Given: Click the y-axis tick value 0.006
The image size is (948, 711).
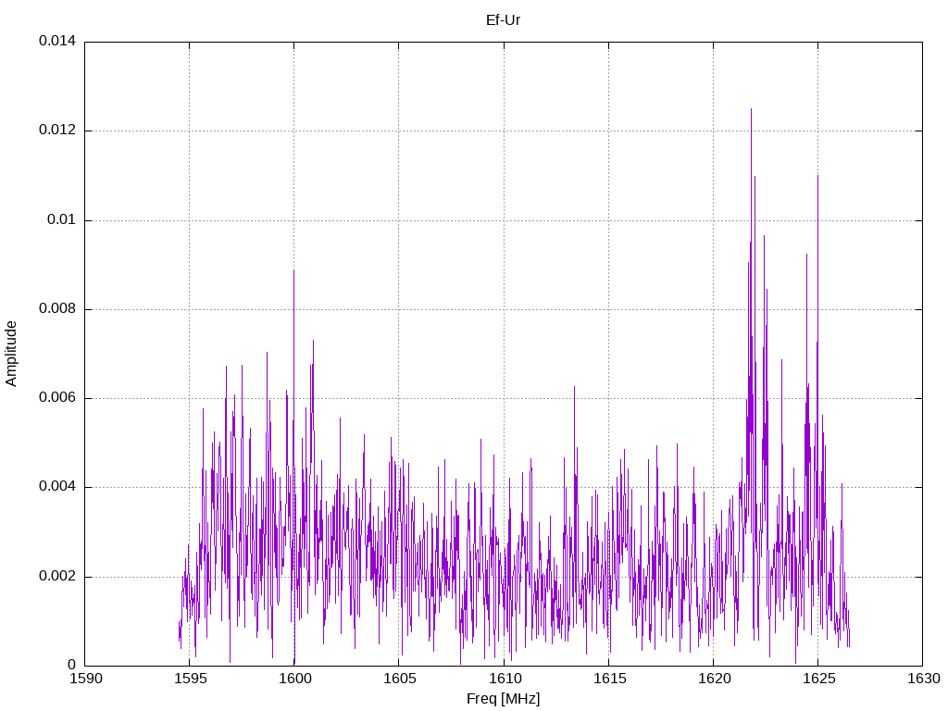Looking at the screenshot, I should [x=57, y=398].
